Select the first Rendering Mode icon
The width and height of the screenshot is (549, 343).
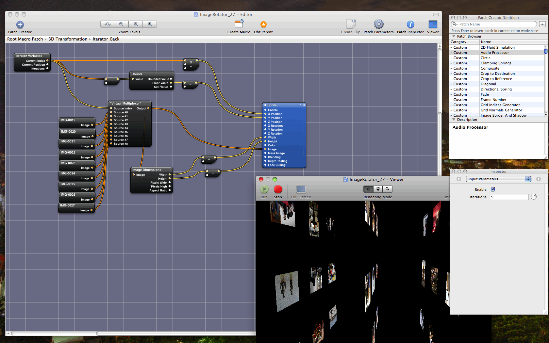click(368, 189)
